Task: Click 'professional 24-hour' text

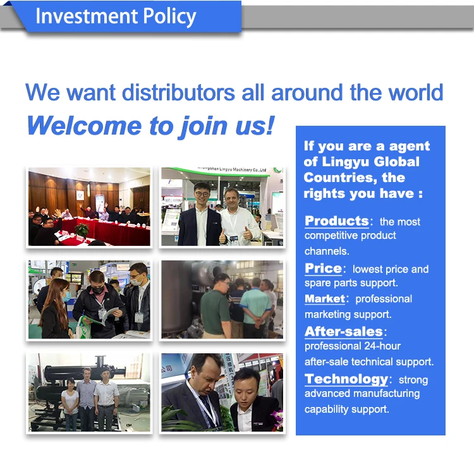Action: pos(353,346)
